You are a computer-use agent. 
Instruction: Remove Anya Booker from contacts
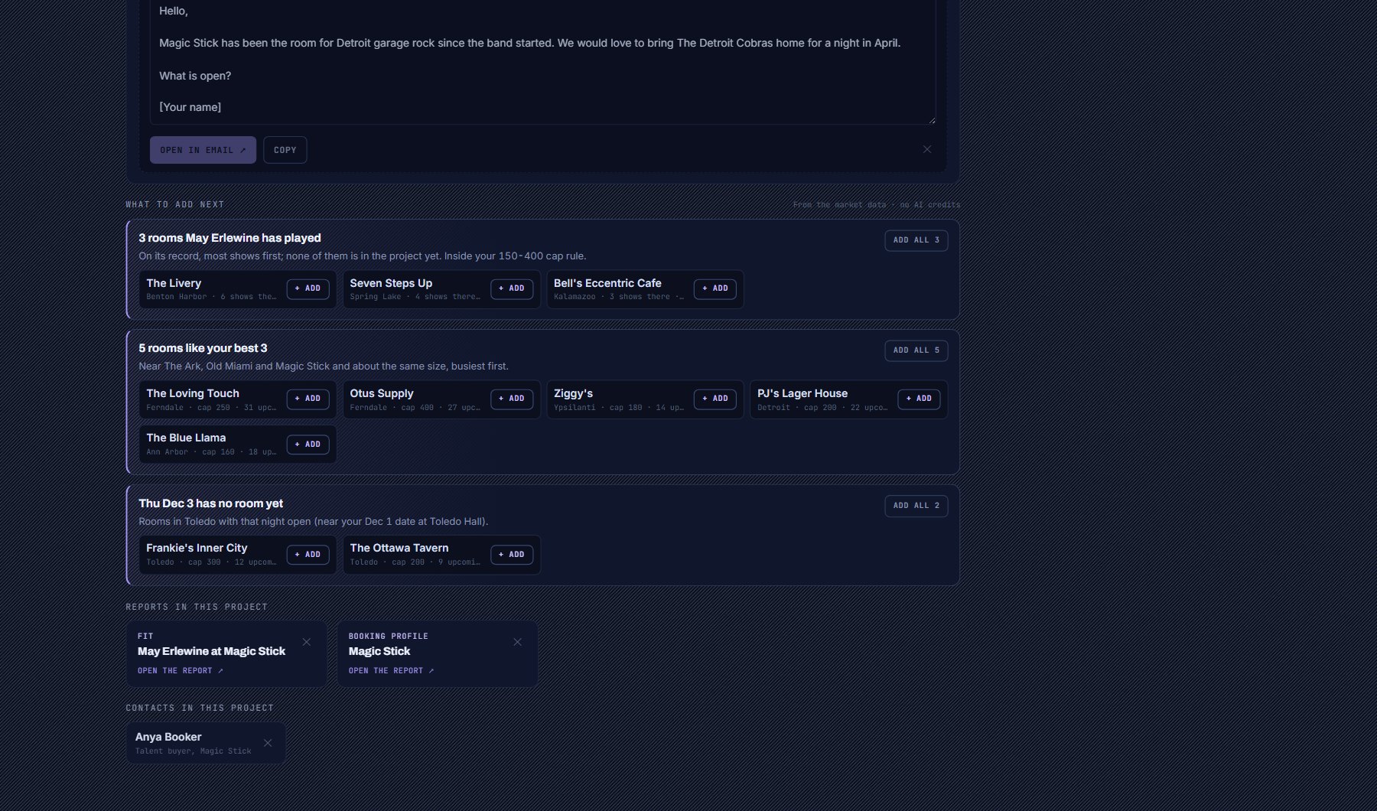(x=268, y=743)
